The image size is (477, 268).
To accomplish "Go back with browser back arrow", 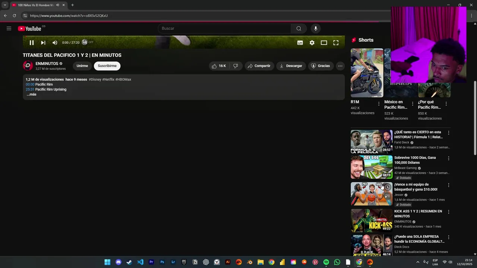I will (5, 16).
